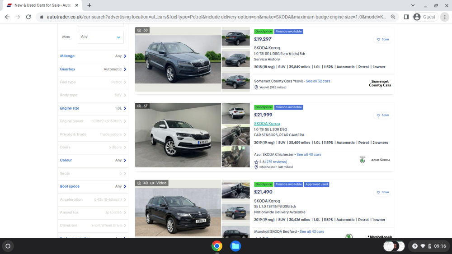The image size is (452, 254).
Task: Expand the Boot space filter
Action: click(93, 186)
